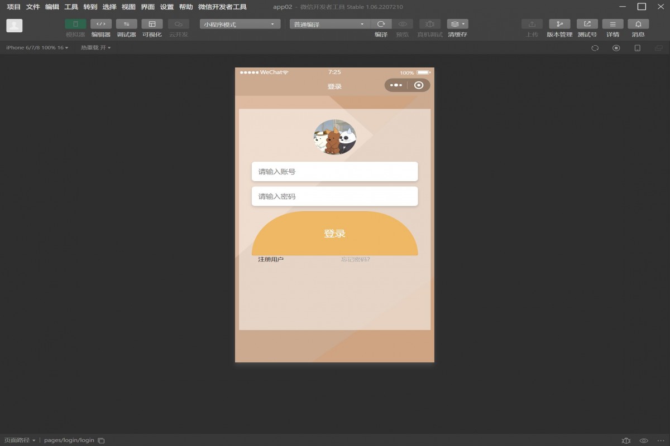
Task: Open the 工具 menu
Action: pos(71,7)
